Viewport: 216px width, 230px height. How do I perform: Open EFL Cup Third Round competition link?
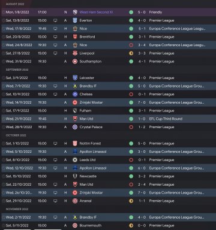(x=166, y=119)
